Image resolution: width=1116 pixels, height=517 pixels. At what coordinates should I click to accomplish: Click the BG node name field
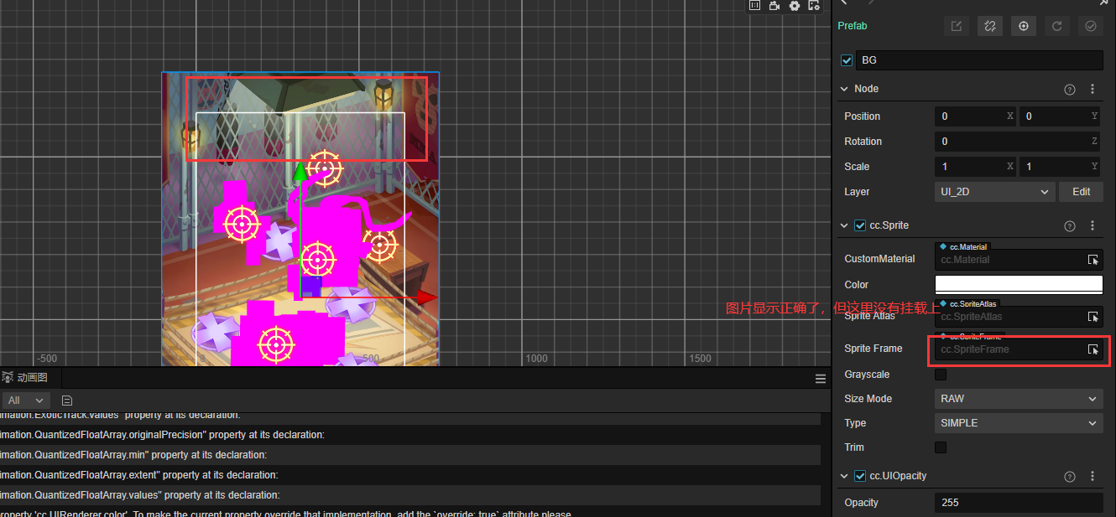[980, 60]
